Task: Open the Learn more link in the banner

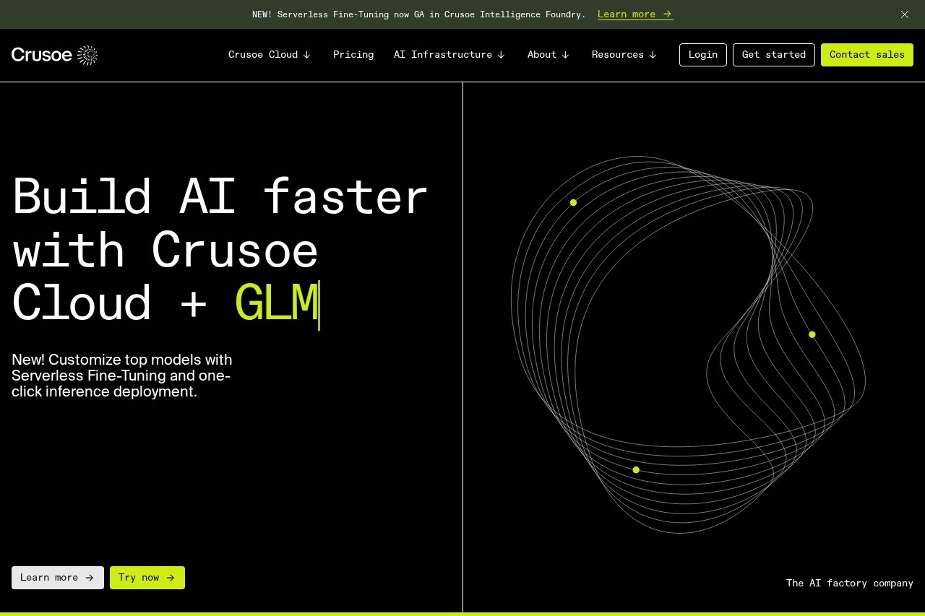Action: pyautogui.click(x=635, y=14)
